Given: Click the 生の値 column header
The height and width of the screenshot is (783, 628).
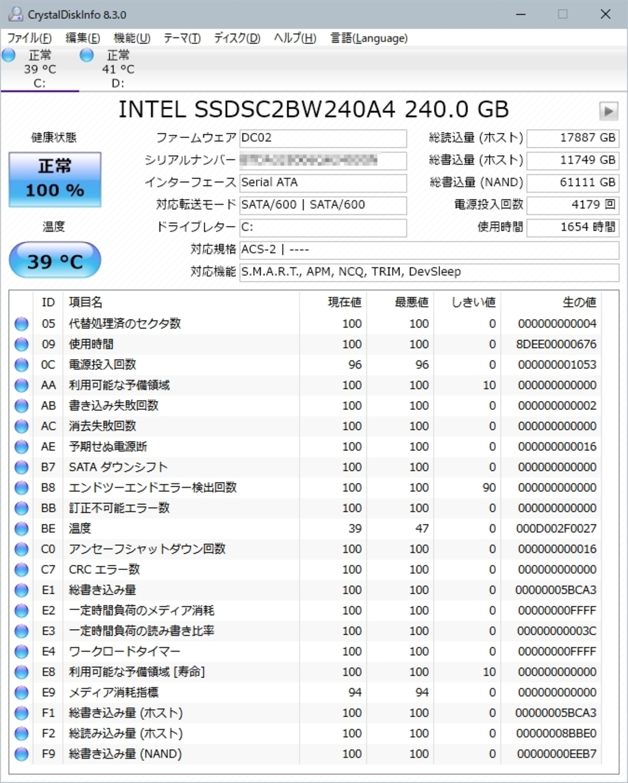Looking at the screenshot, I should tap(579, 302).
